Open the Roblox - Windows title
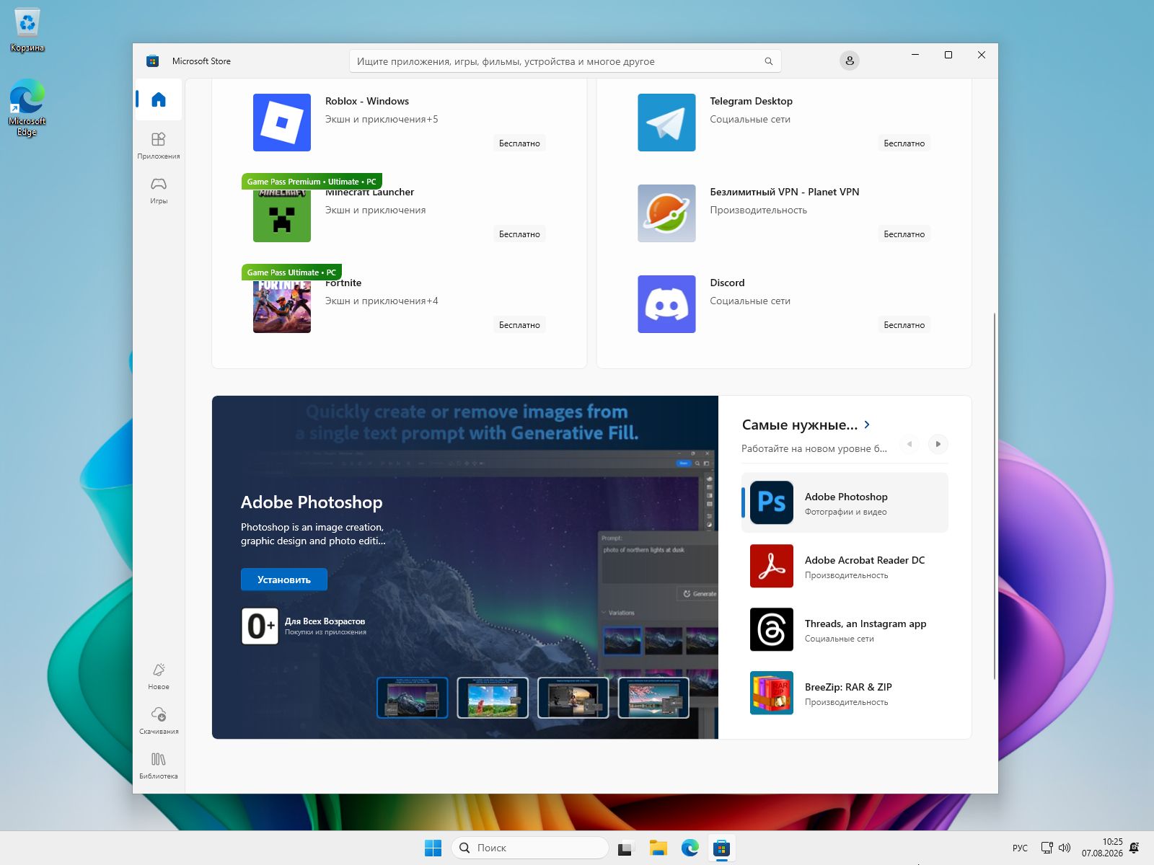This screenshot has width=1154, height=865. [x=367, y=101]
